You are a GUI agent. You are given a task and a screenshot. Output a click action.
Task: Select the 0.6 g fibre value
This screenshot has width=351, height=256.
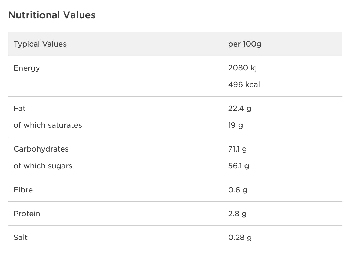[237, 190]
